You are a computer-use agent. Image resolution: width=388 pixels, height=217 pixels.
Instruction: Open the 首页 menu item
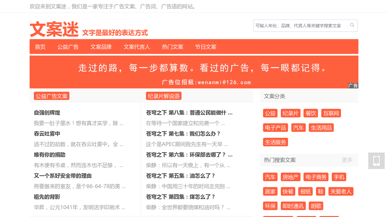(40, 47)
